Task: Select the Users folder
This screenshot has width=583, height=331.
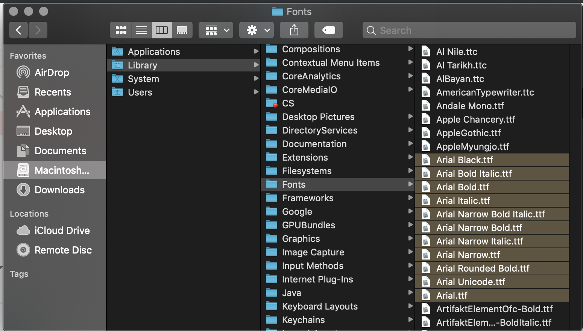Action: coord(184,92)
